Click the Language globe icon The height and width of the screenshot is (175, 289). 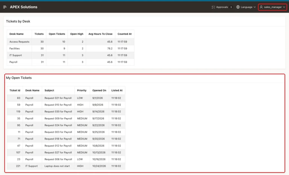click(238, 7)
